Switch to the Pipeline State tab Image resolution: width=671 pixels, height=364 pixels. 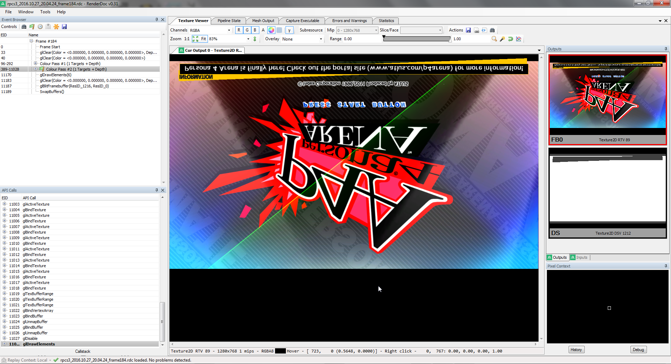pos(229,21)
